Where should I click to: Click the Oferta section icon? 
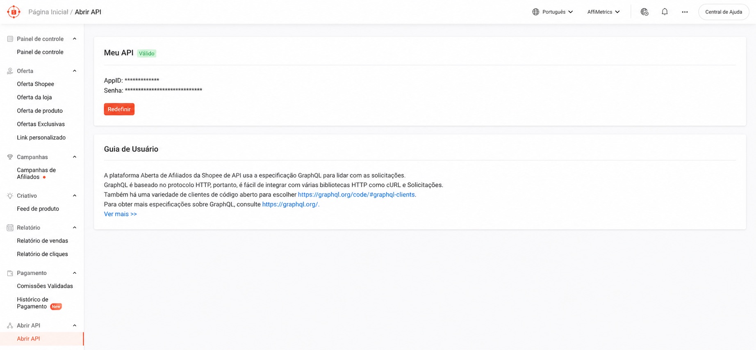click(x=10, y=71)
